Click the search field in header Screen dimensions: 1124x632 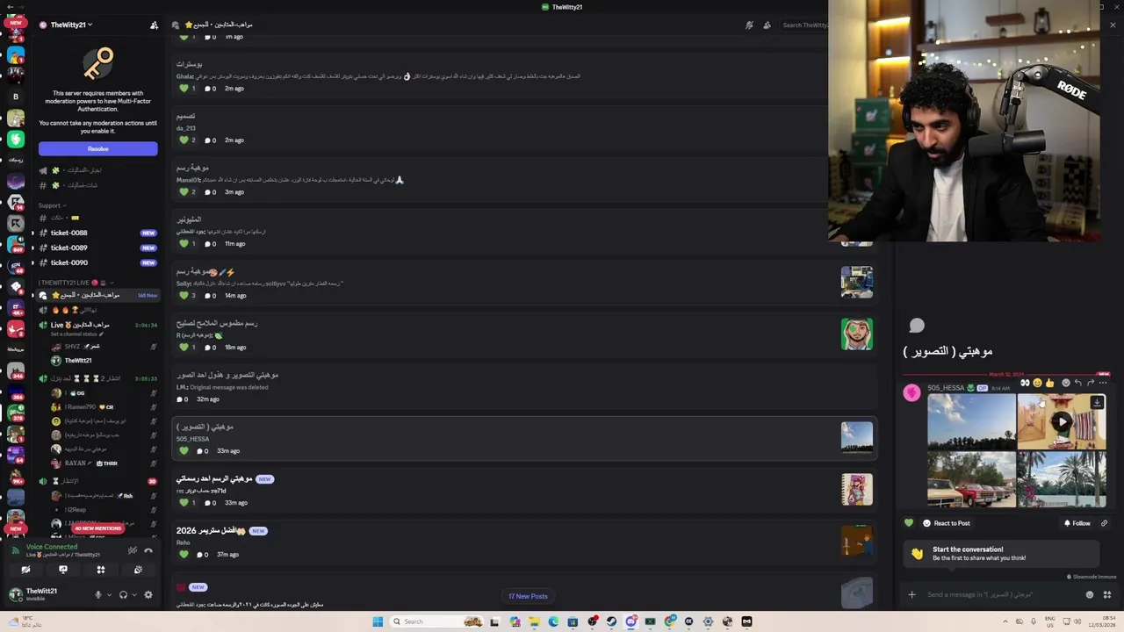pyautogui.click(x=803, y=25)
